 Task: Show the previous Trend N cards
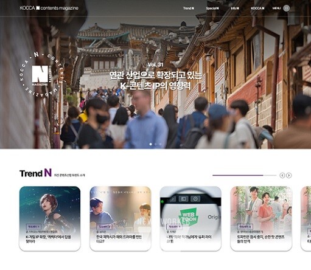(x=282, y=175)
